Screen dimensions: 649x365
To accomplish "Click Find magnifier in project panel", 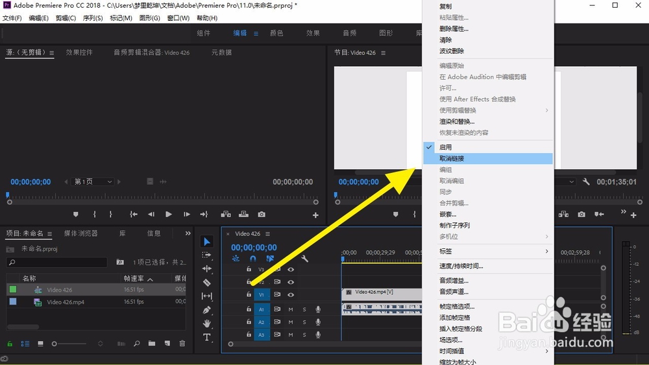I will (136, 344).
